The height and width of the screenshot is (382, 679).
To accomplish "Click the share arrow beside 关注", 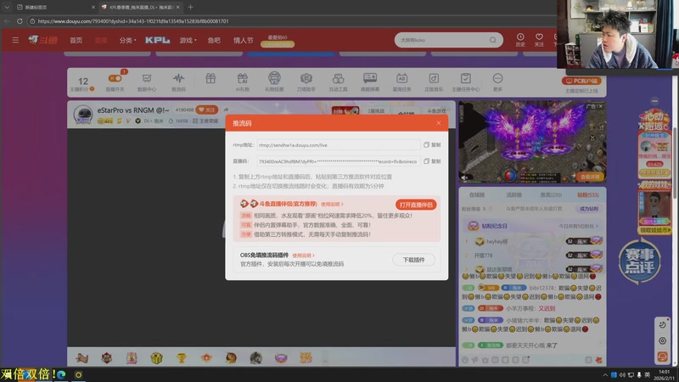I will [x=226, y=110].
